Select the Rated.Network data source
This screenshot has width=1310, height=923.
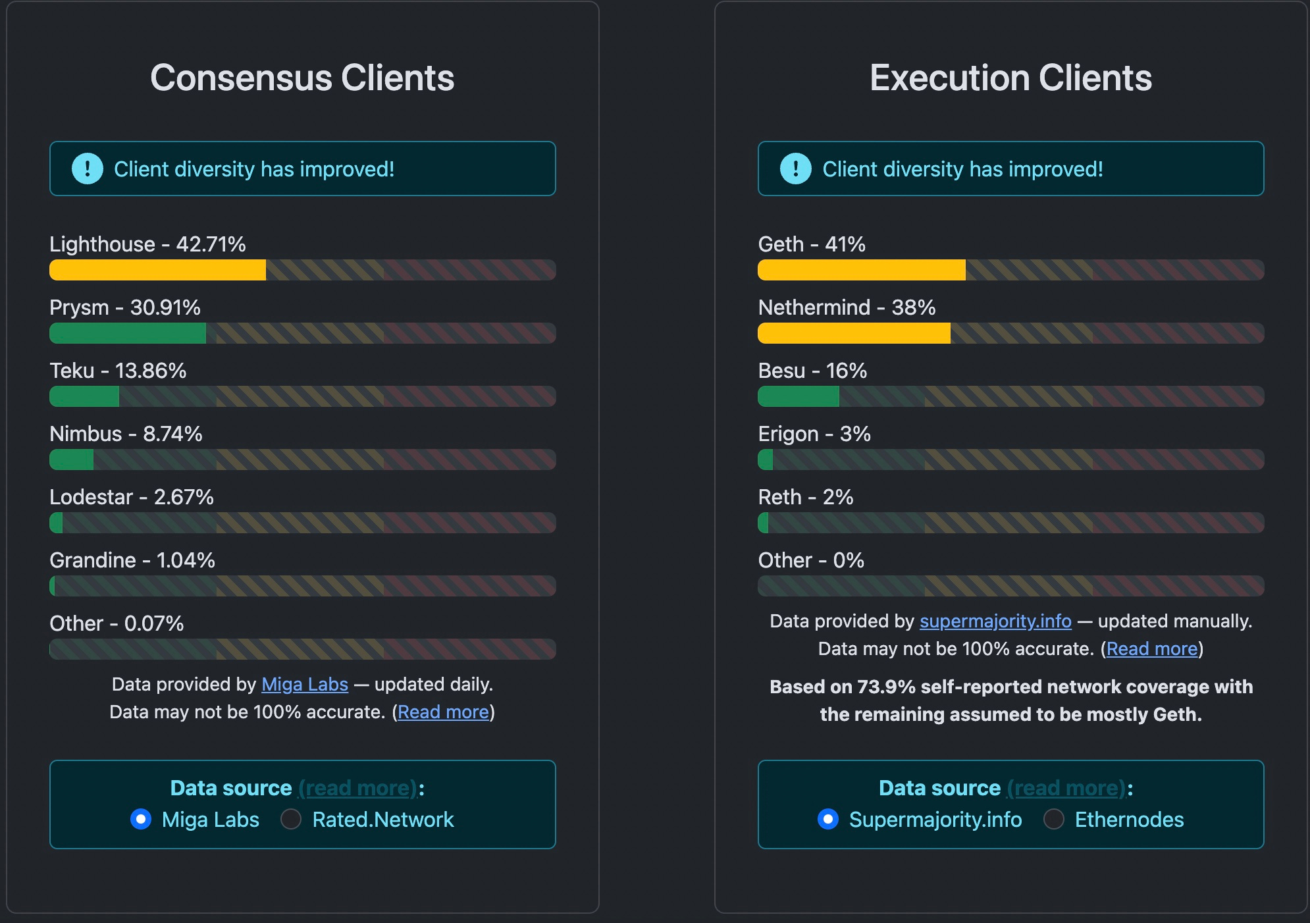(x=291, y=819)
